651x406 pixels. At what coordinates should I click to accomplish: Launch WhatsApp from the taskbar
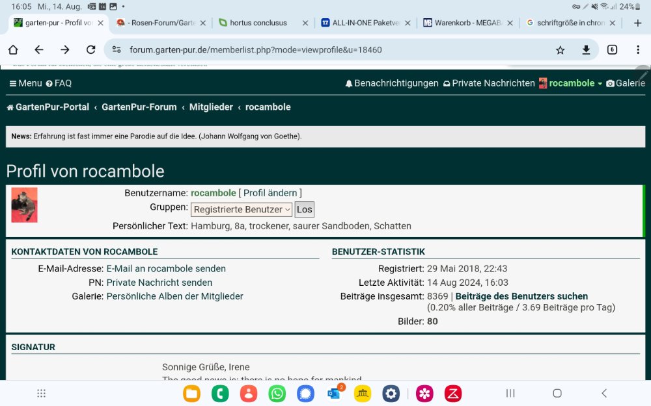point(277,393)
